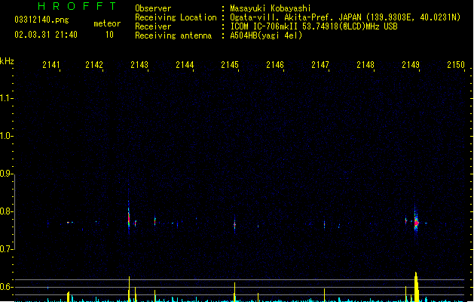Image resolution: width=474 pixels, height=302 pixels.
Task: Click the 0.7 frequency axis label
Action: (x=6, y=249)
